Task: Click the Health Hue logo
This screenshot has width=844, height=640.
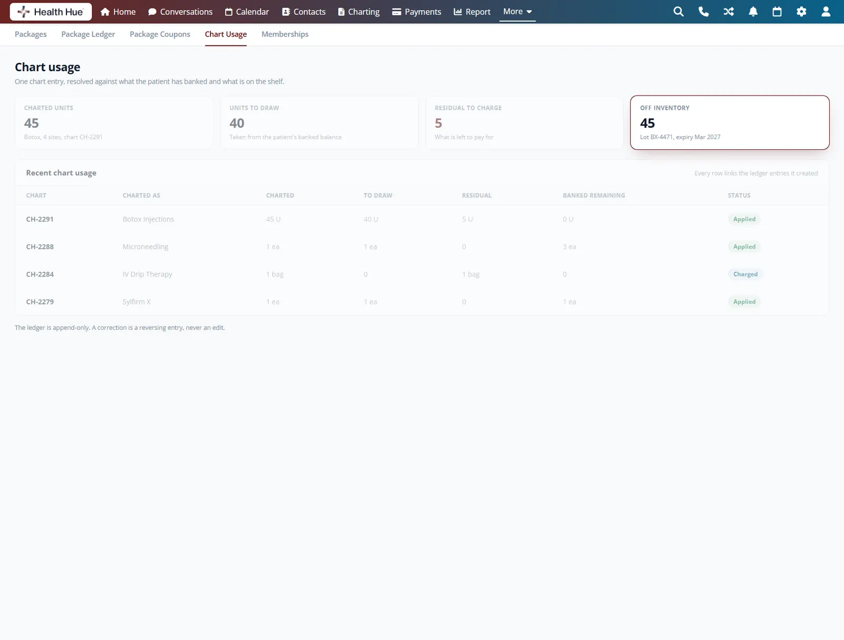Action: coord(51,12)
